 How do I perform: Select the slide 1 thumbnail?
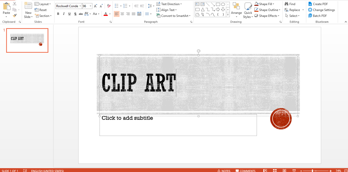pyautogui.click(x=27, y=40)
